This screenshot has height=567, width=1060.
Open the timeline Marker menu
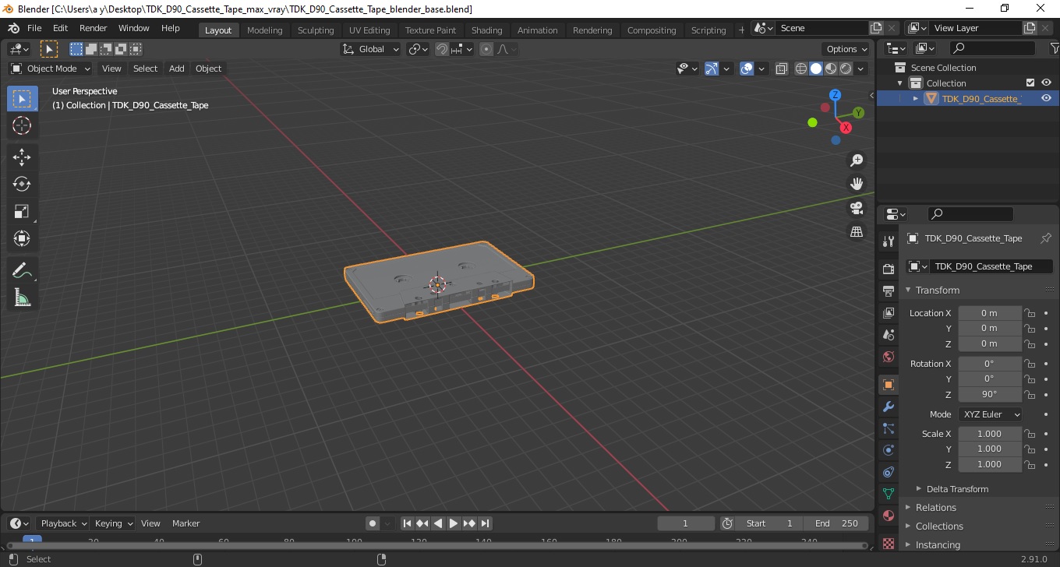185,523
